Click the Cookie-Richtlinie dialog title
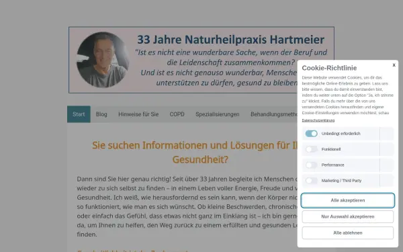403x252 pixels. click(x=329, y=68)
